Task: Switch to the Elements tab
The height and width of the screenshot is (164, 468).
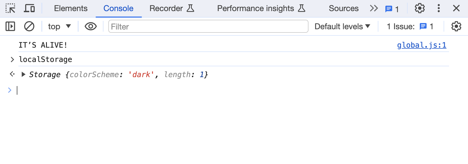Action: 71,8
